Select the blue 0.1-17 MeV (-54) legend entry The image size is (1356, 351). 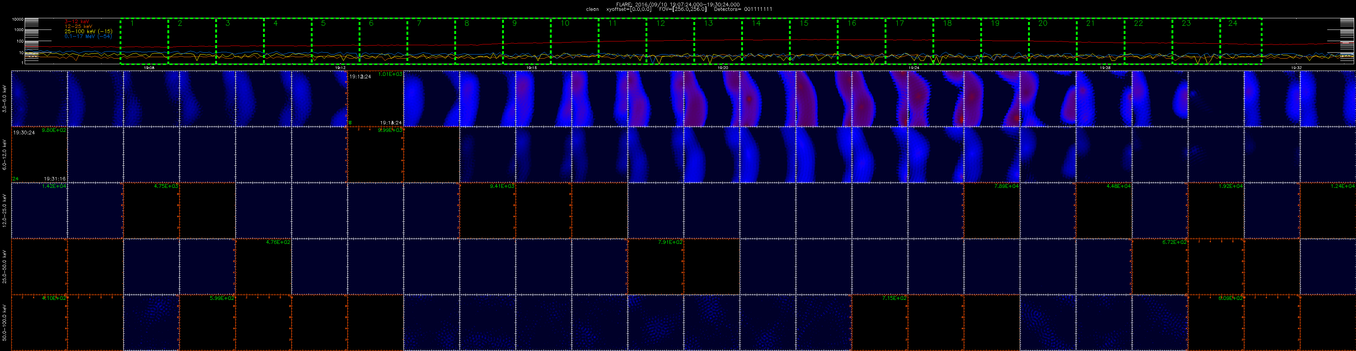click(x=88, y=36)
